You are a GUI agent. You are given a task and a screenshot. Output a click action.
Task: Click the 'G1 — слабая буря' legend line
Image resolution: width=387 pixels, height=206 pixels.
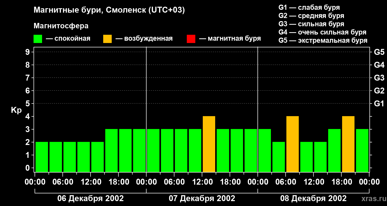tap(309, 7)
